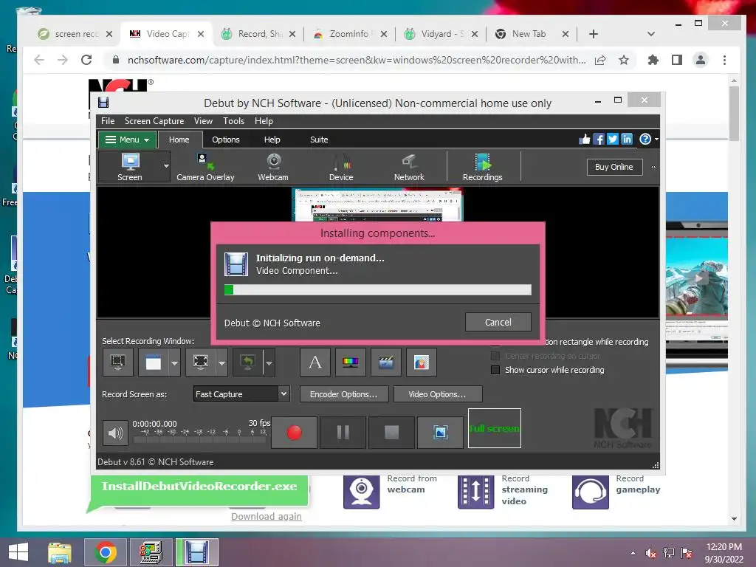The height and width of the screenshot is (567, 756).
Task: Click the Record gameplay link on webpage
Action: click(x=637, y=484)
